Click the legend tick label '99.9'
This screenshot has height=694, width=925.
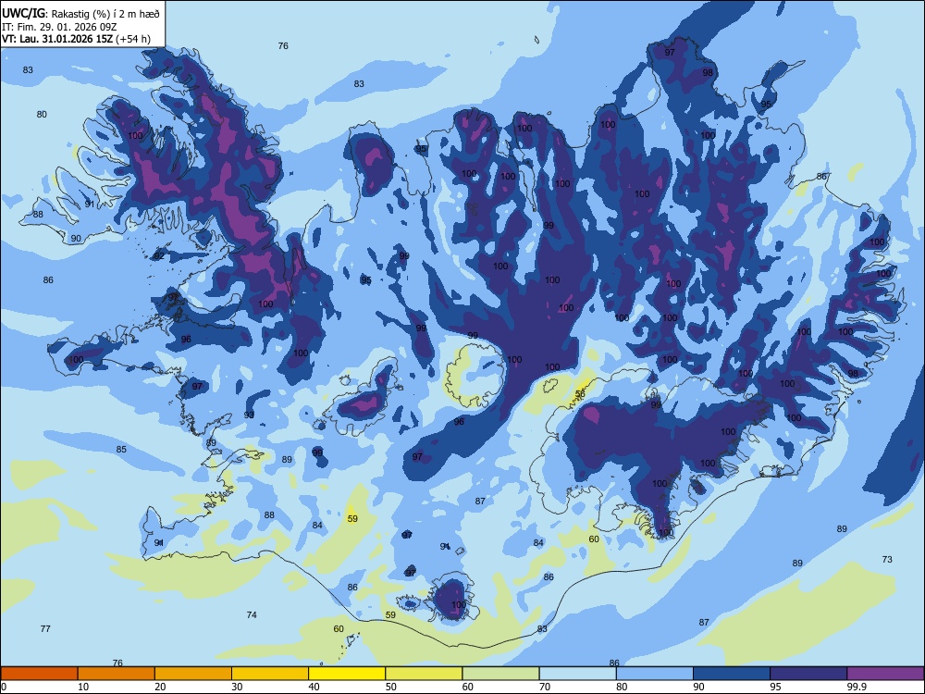pyautogui.click(x=857, y=687)
